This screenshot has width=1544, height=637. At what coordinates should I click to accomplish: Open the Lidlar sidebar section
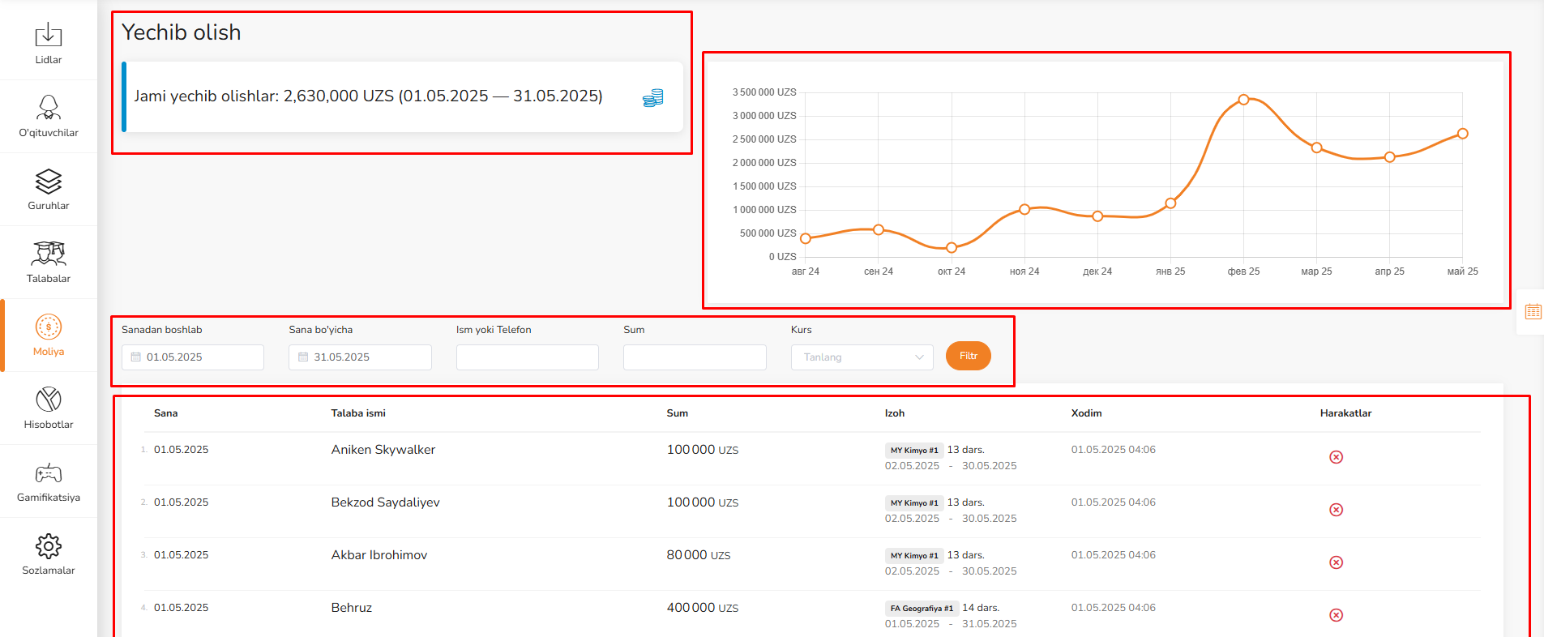click(x=49, y=44)
